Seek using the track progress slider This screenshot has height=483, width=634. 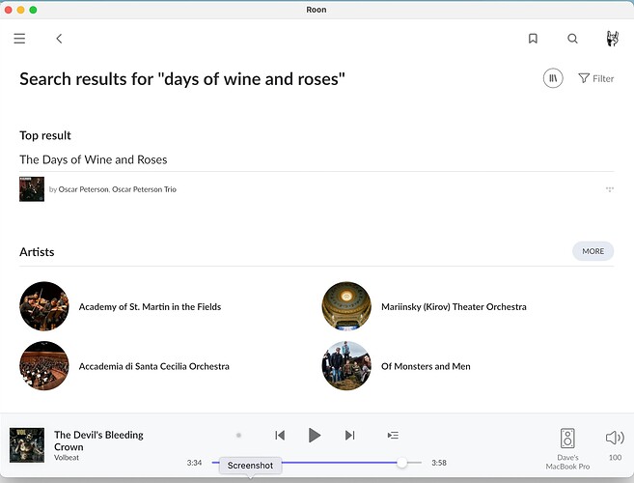tap(317, 463)
